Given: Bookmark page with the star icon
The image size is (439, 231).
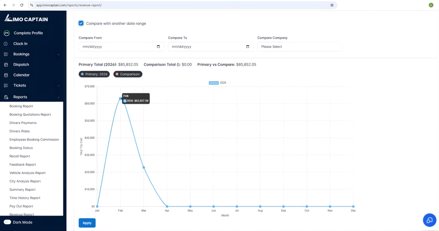Looking at the screenshot, I should click(x=332, y=5).
